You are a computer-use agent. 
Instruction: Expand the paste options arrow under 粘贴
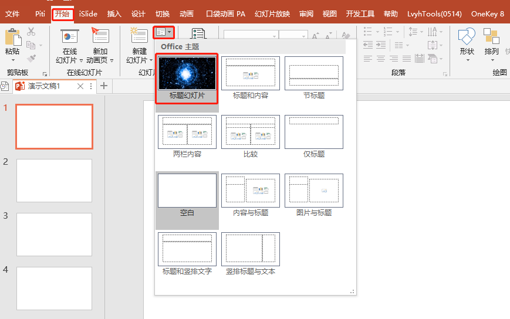coord(13,60)
